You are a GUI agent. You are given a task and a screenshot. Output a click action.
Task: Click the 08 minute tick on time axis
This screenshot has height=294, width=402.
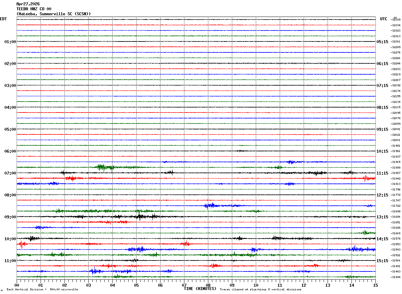tap(208, 285)
